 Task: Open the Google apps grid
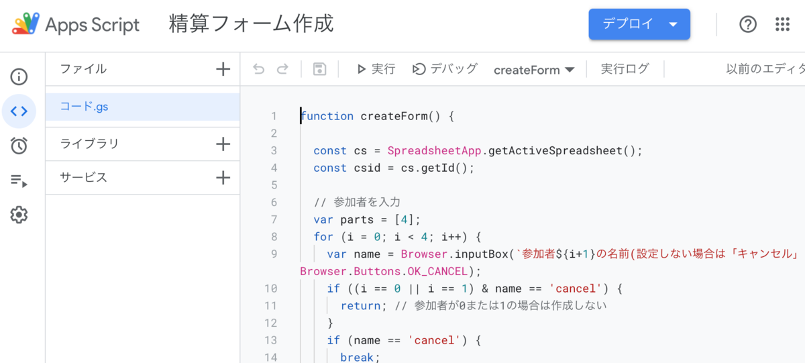click(782, 25)
